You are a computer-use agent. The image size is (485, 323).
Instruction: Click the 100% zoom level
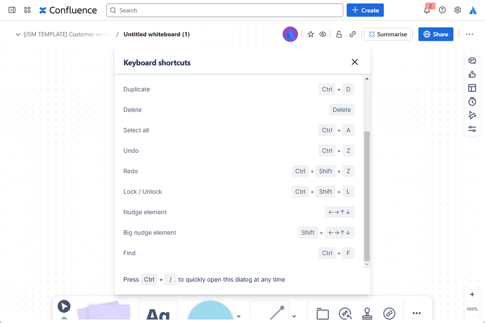472,309
